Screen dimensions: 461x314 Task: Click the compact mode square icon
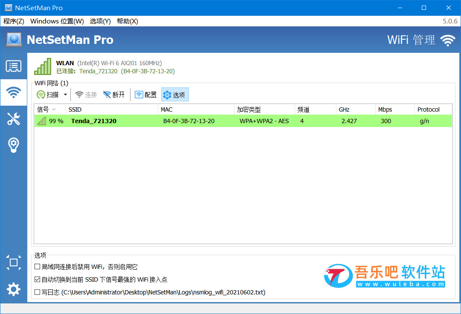point(14,262)
